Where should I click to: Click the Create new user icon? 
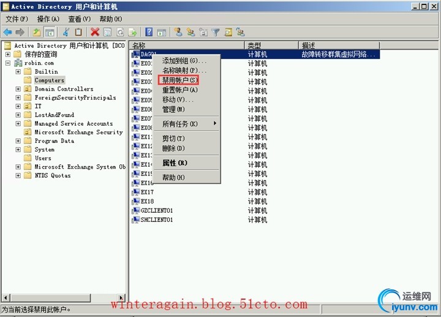(178, 32)
